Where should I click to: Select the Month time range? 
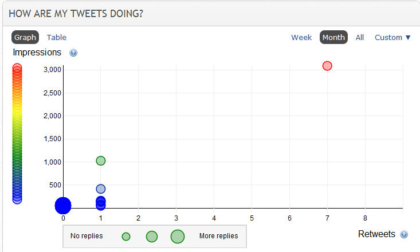(x=333, y=37)
